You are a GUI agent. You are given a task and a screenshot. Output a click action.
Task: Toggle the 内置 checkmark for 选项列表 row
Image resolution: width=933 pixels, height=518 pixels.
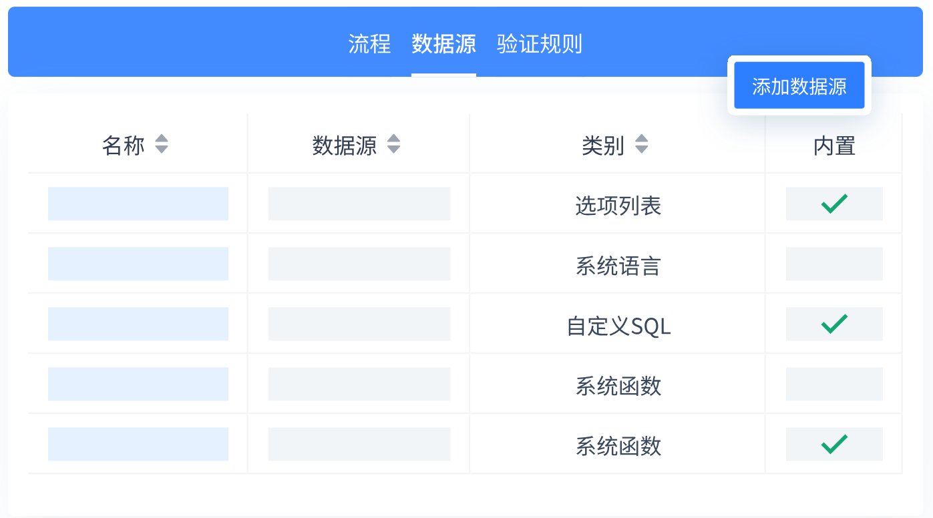point(834,204)
